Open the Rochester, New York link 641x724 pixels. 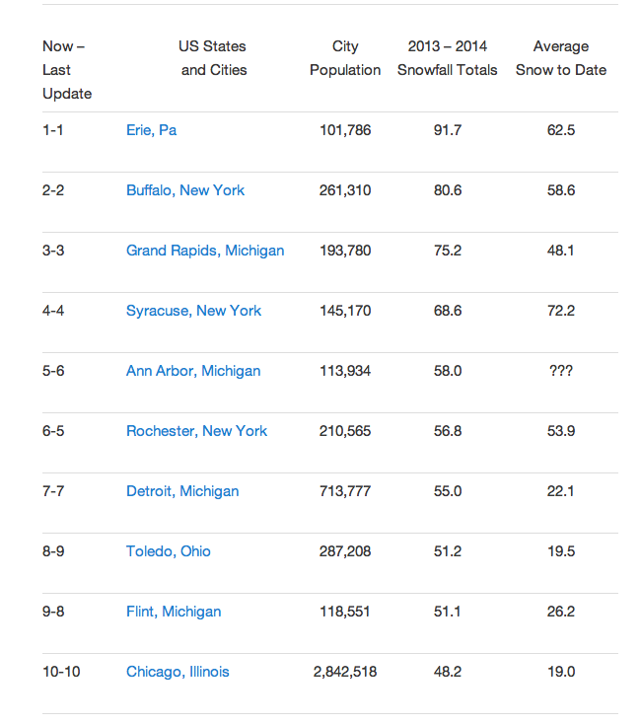tap(196, 430)
